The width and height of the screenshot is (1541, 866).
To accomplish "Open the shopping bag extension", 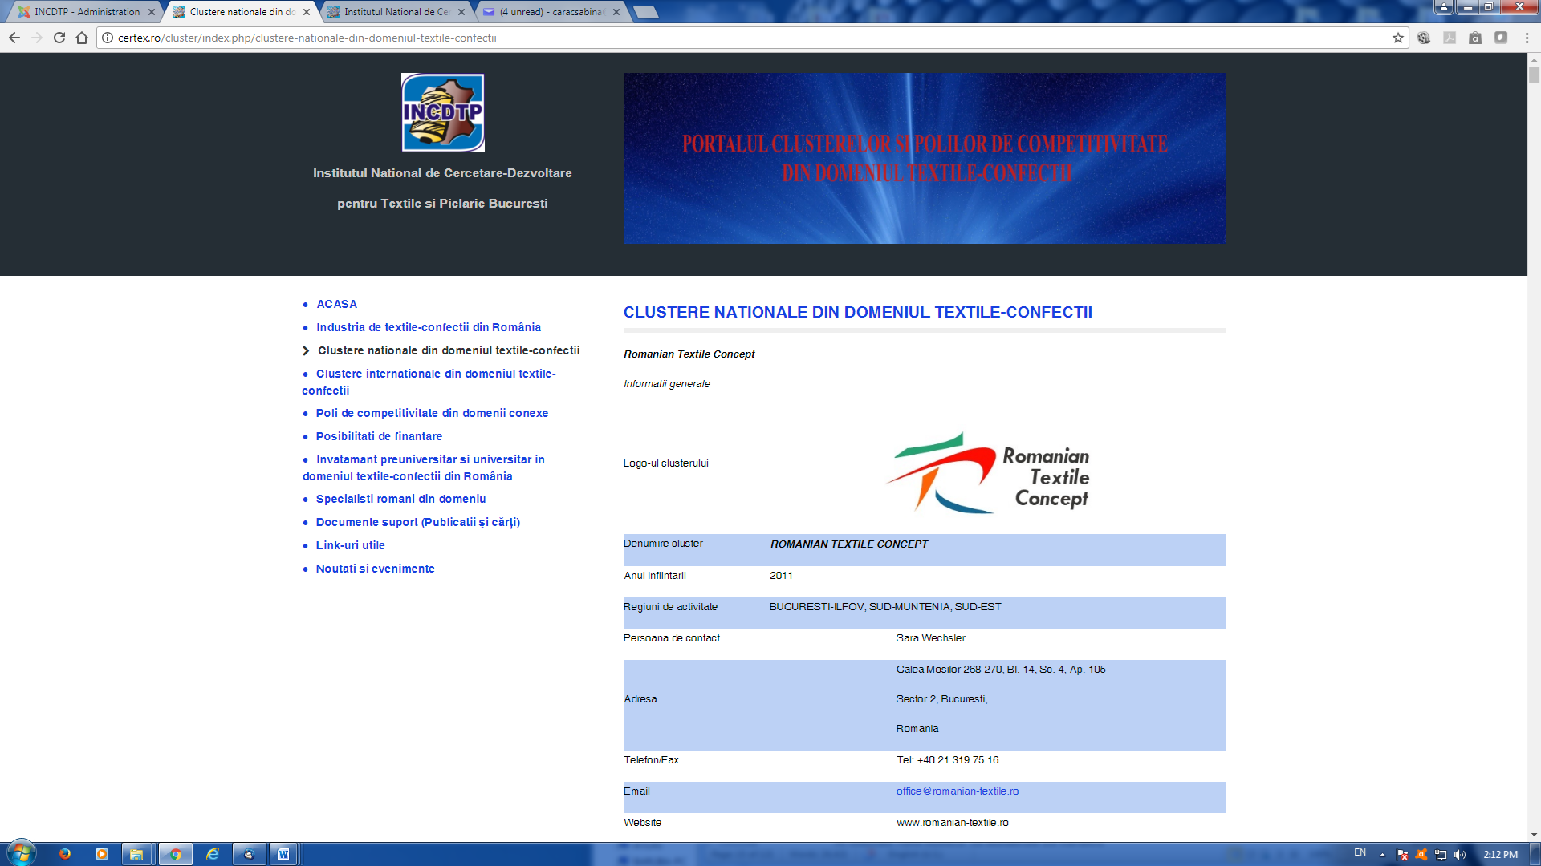I will pos(1475,38).
